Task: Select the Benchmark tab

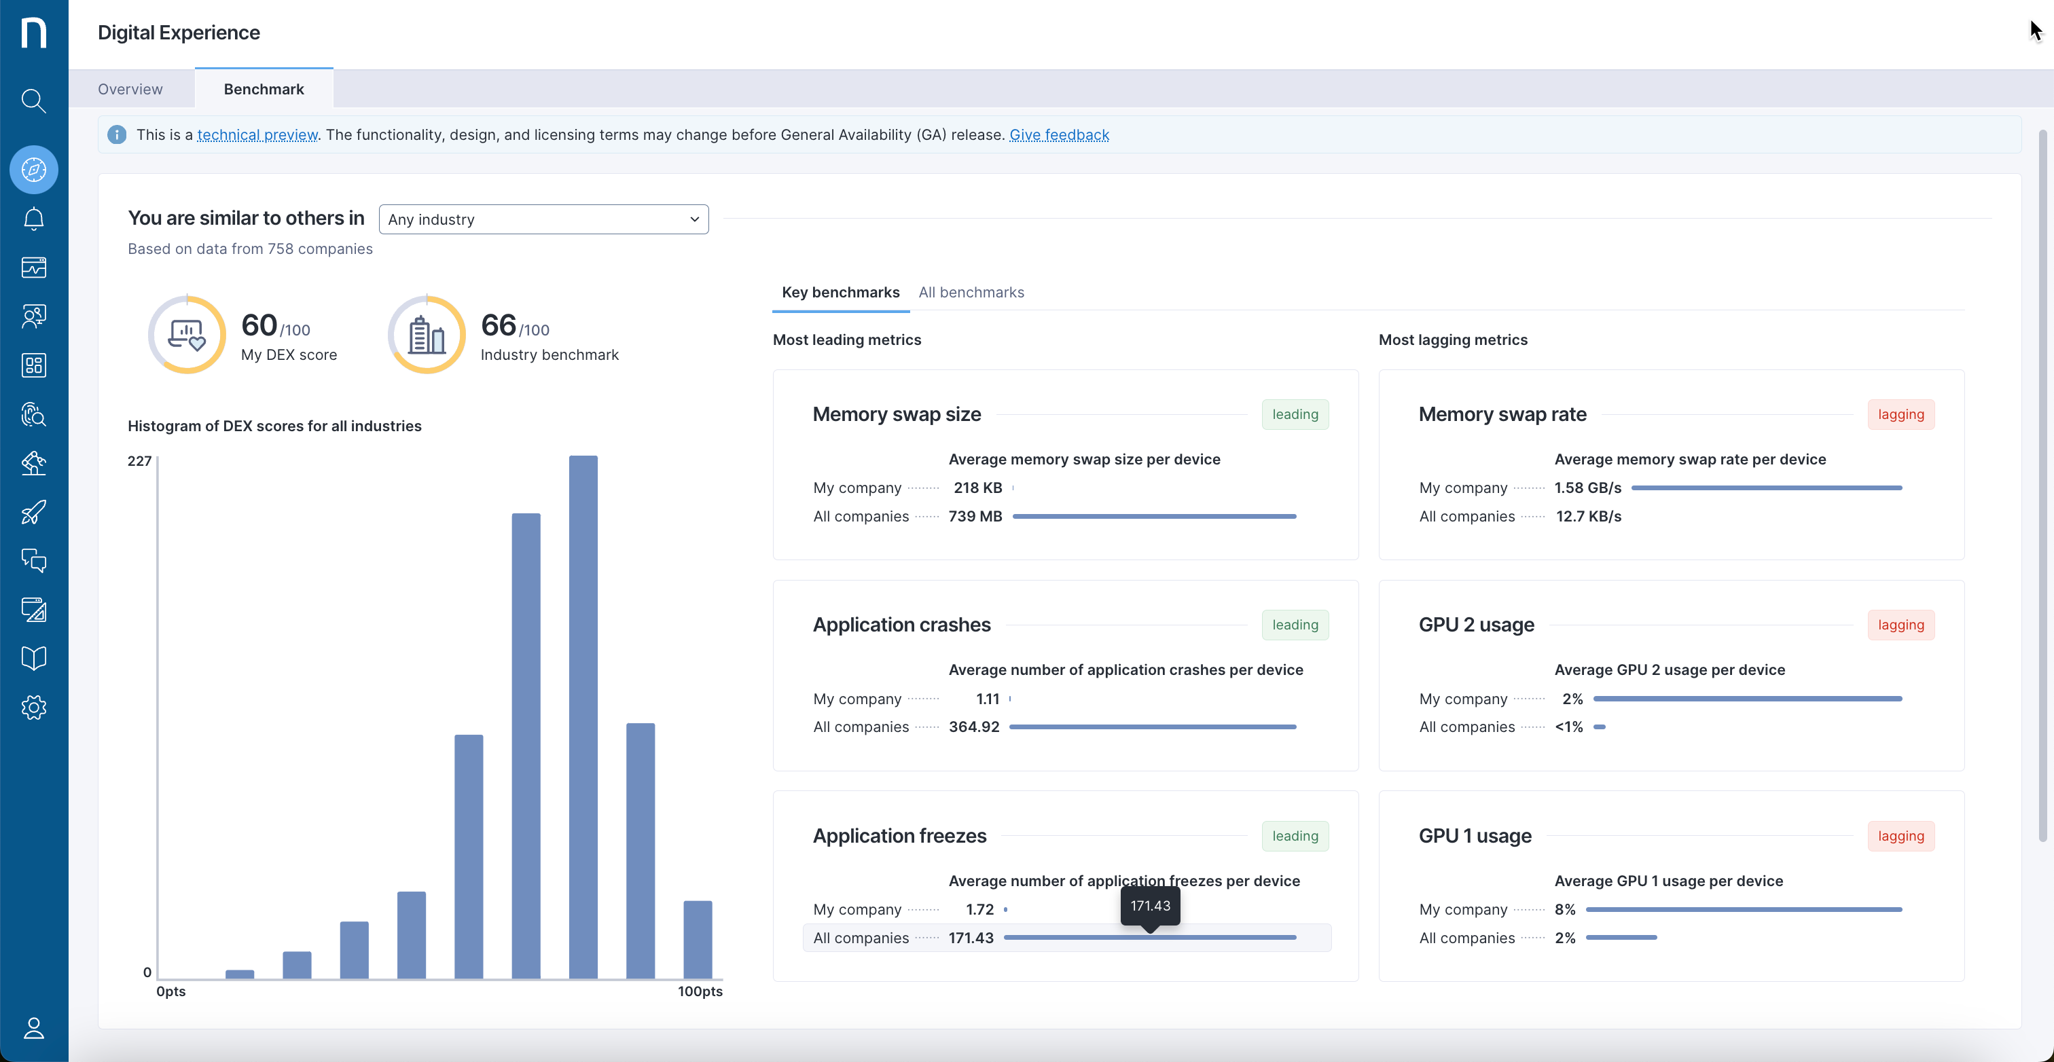Action: point(264,90)
